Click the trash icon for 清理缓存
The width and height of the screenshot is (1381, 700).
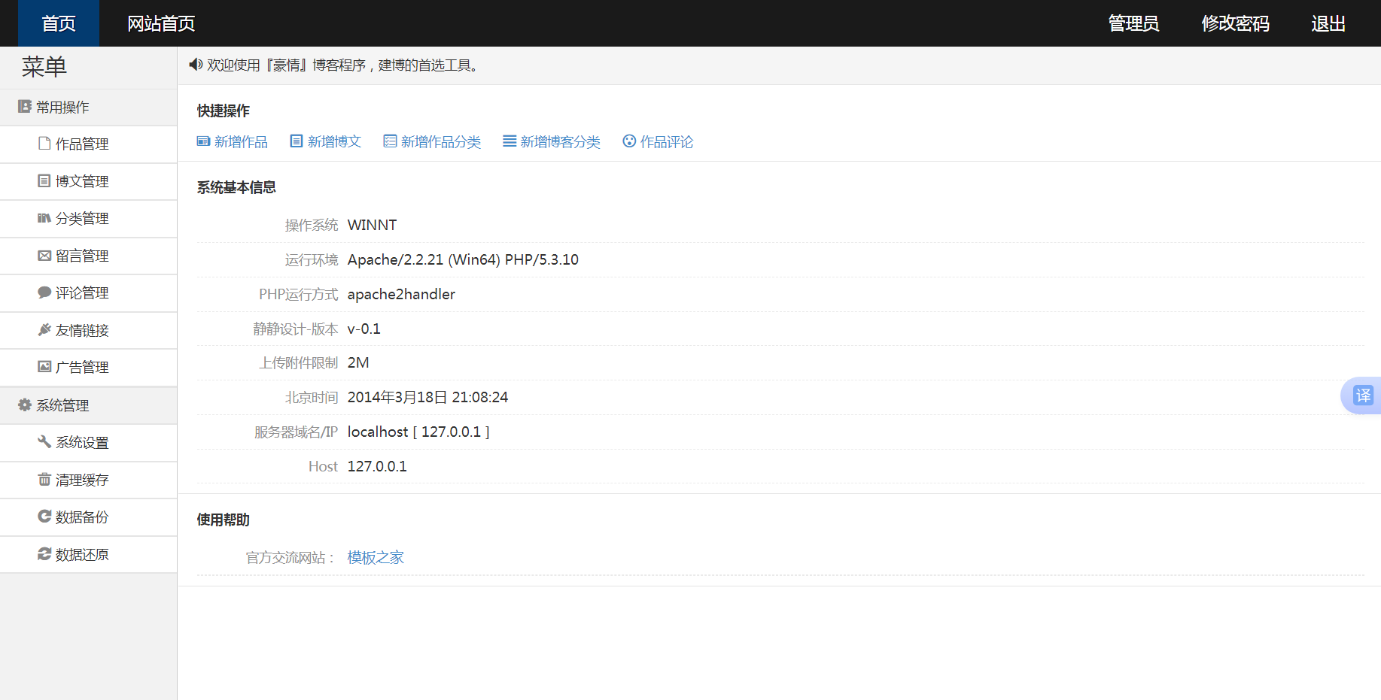[x=44, y=480]
